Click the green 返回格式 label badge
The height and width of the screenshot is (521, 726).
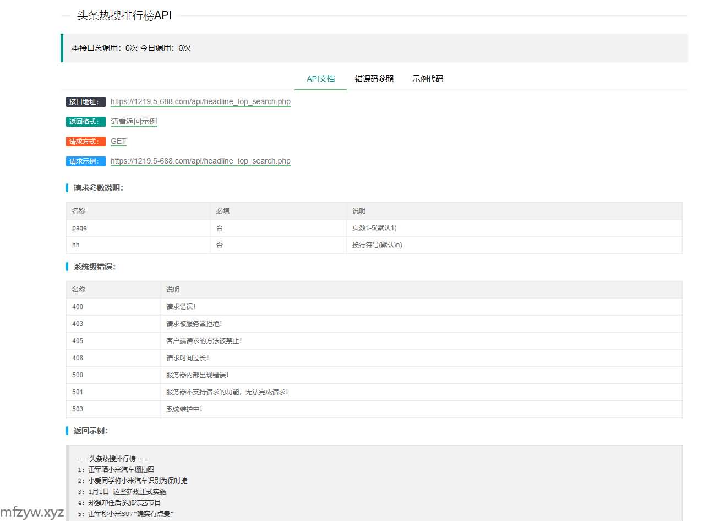tap(85, 122)
